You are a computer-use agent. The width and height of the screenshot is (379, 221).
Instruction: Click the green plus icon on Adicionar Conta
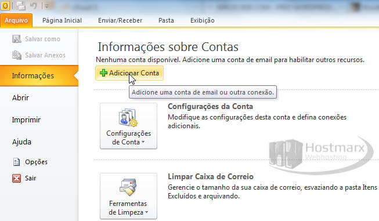point(103,73)
